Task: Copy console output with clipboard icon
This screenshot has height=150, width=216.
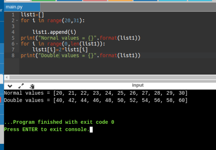Action: pos(32,86)
